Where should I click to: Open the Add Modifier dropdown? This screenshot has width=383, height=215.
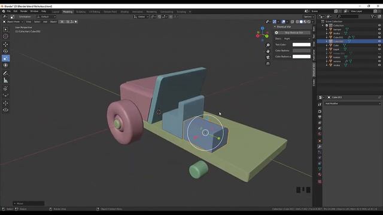click(x=352, y=103)
